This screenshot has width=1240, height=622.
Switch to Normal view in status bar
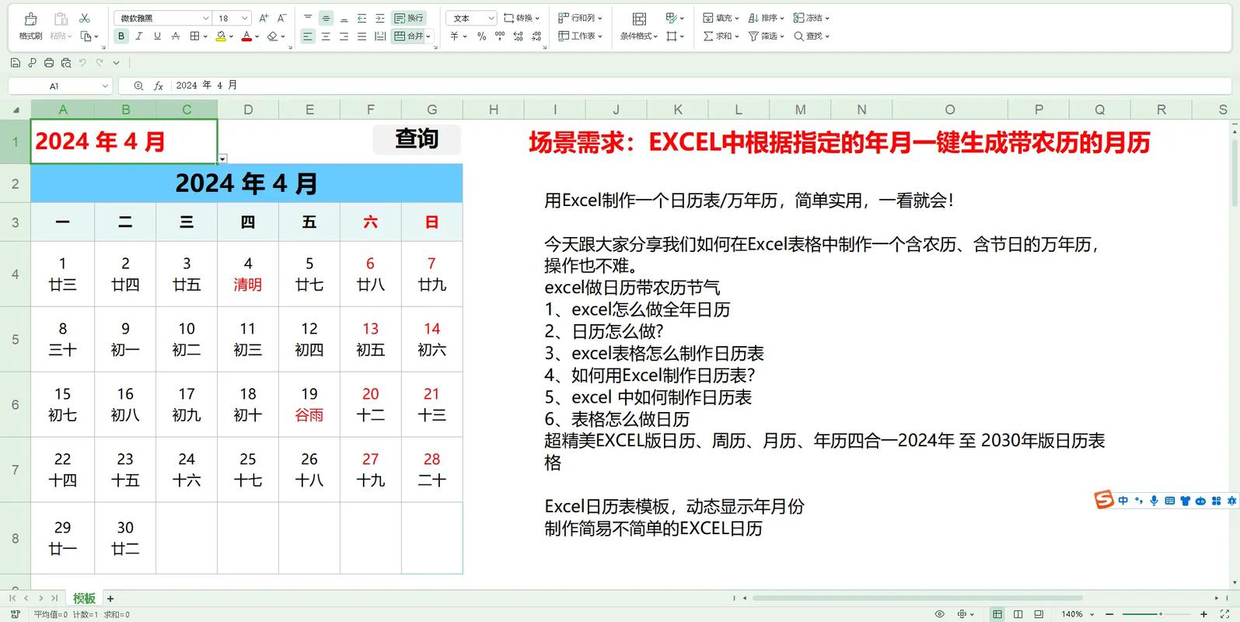pos(997,614)
